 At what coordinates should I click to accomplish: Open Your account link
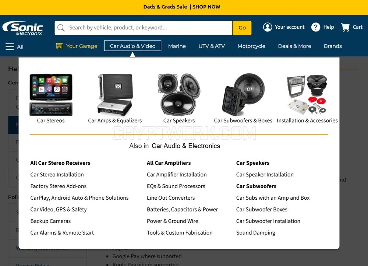coord(290,27)
